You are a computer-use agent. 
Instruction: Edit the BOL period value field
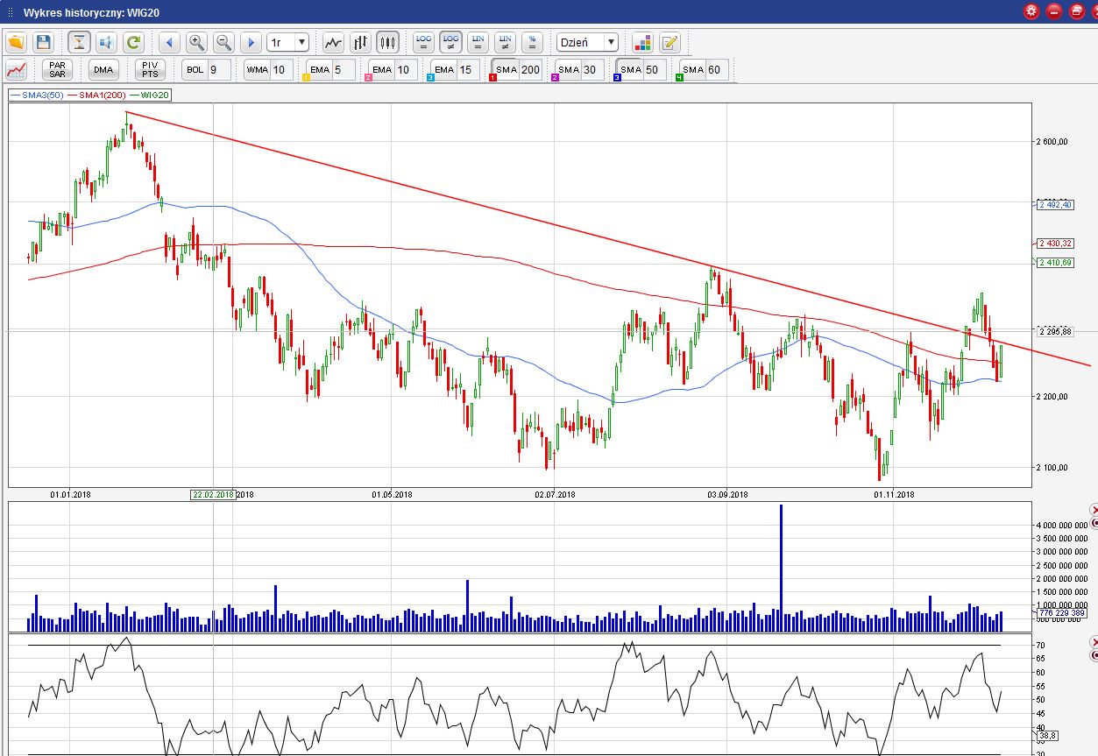218,70
